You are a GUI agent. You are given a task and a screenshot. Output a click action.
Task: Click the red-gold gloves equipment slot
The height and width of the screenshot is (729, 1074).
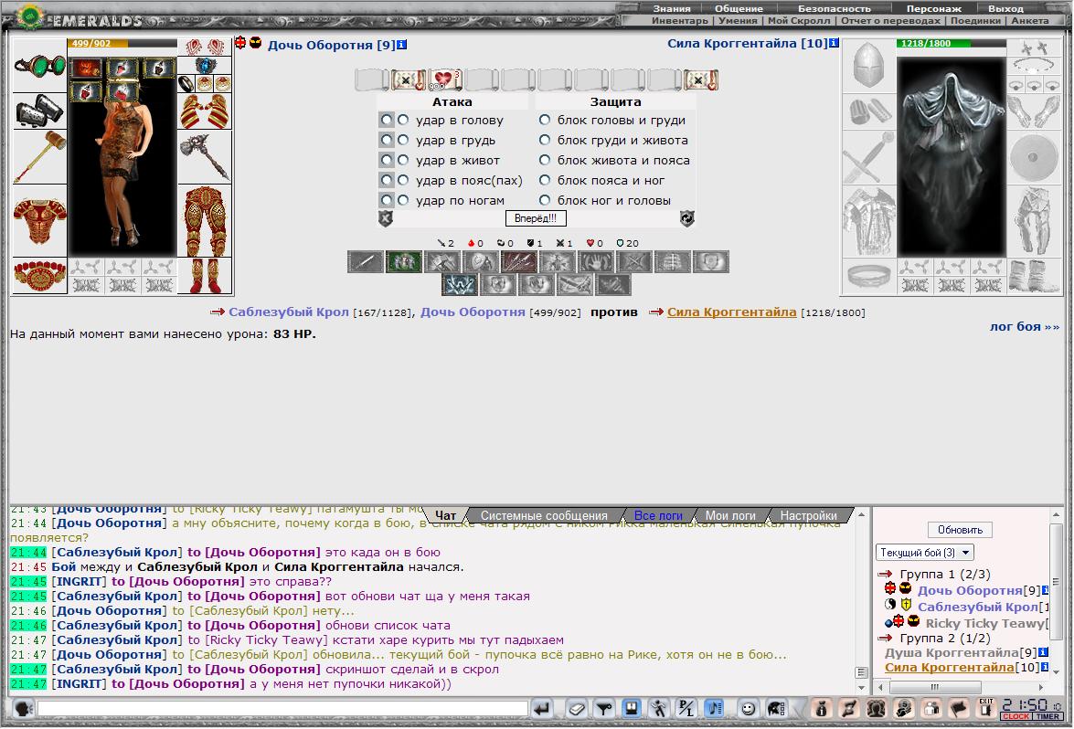point(205,111)
